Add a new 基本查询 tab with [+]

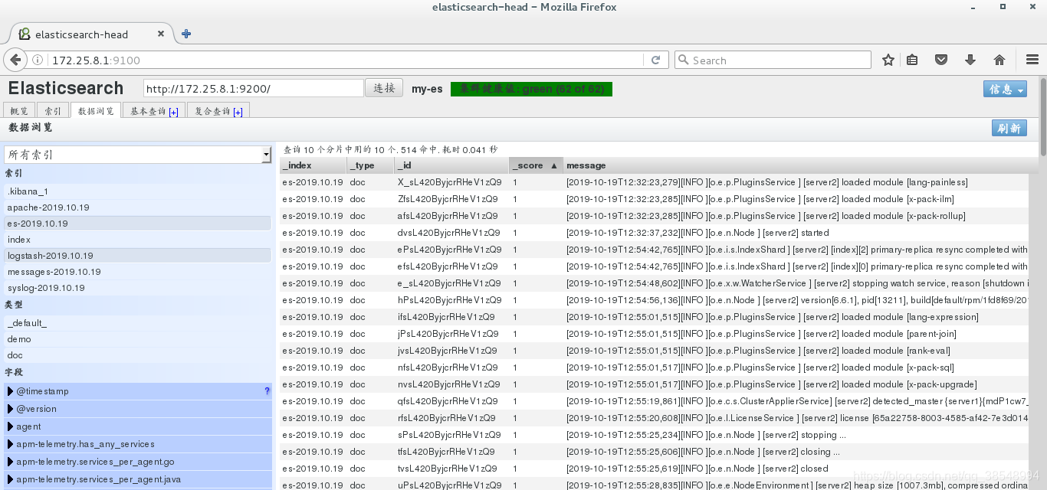coord(174,112)
